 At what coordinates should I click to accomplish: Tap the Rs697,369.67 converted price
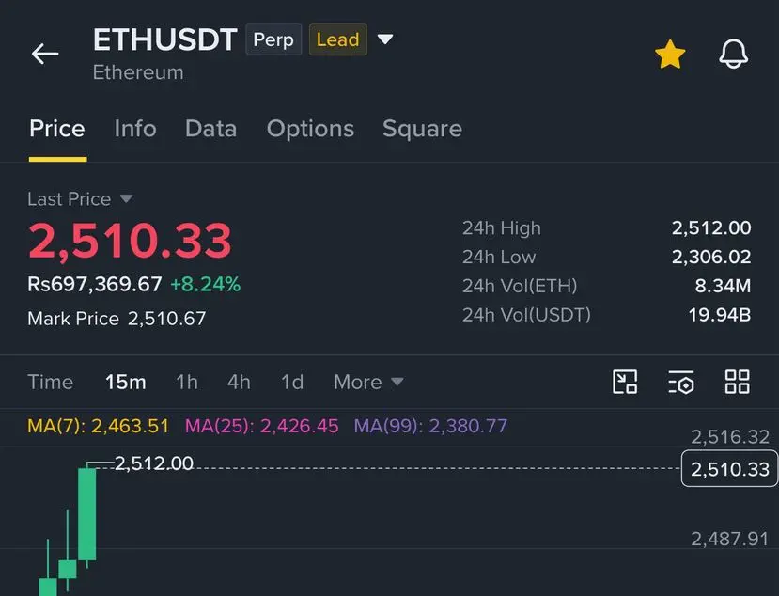point(95,284)
